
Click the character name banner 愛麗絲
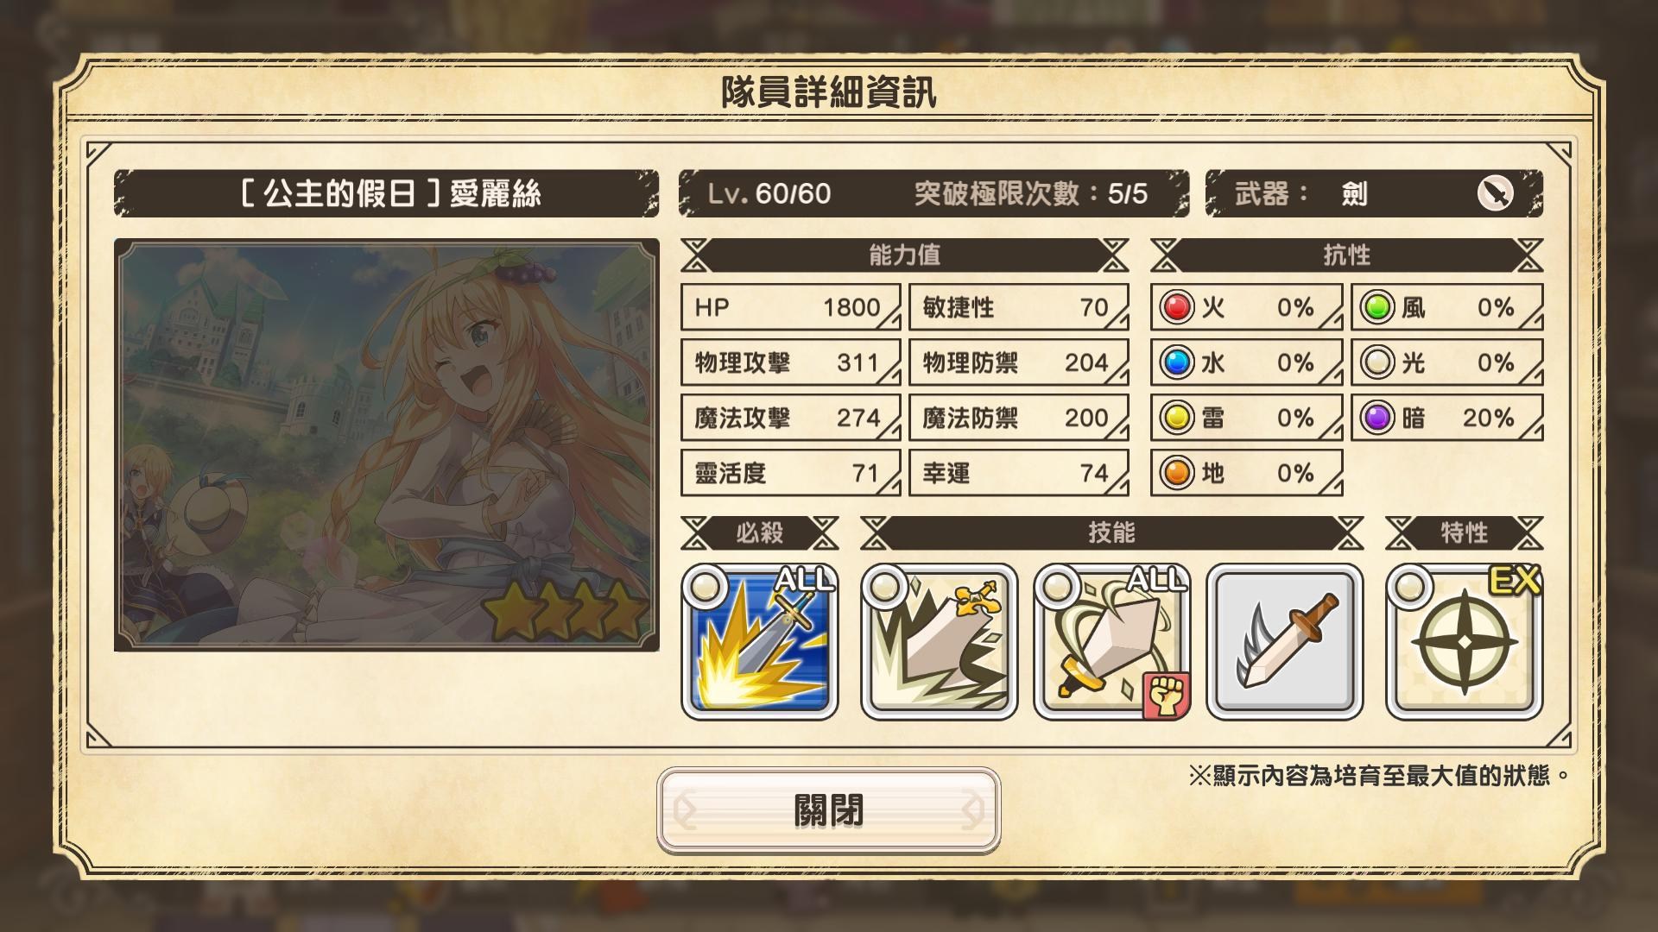[386, 193]
